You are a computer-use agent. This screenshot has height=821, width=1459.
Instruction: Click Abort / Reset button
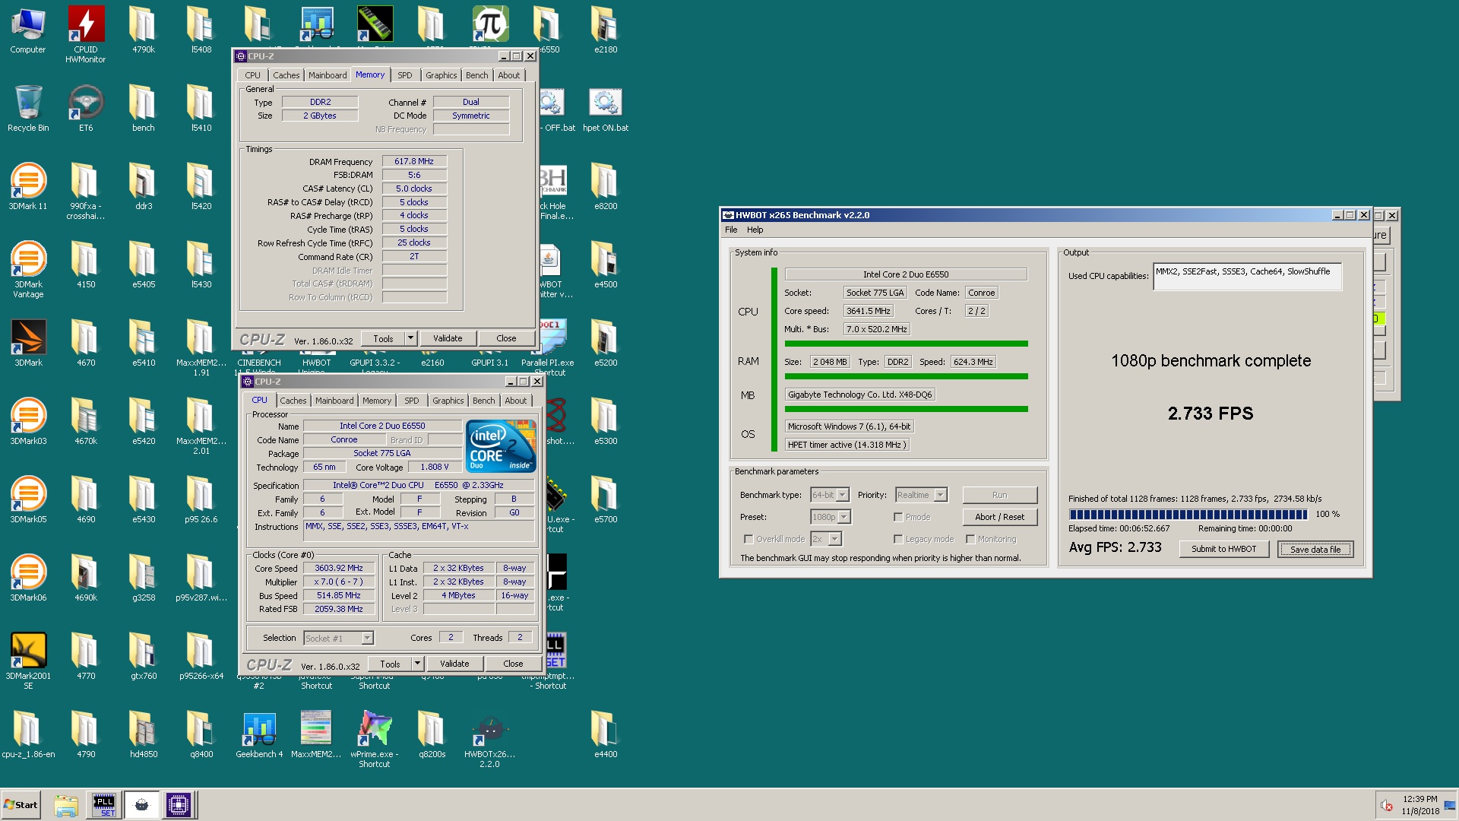pyautogui.click(x=1000, y=517)
